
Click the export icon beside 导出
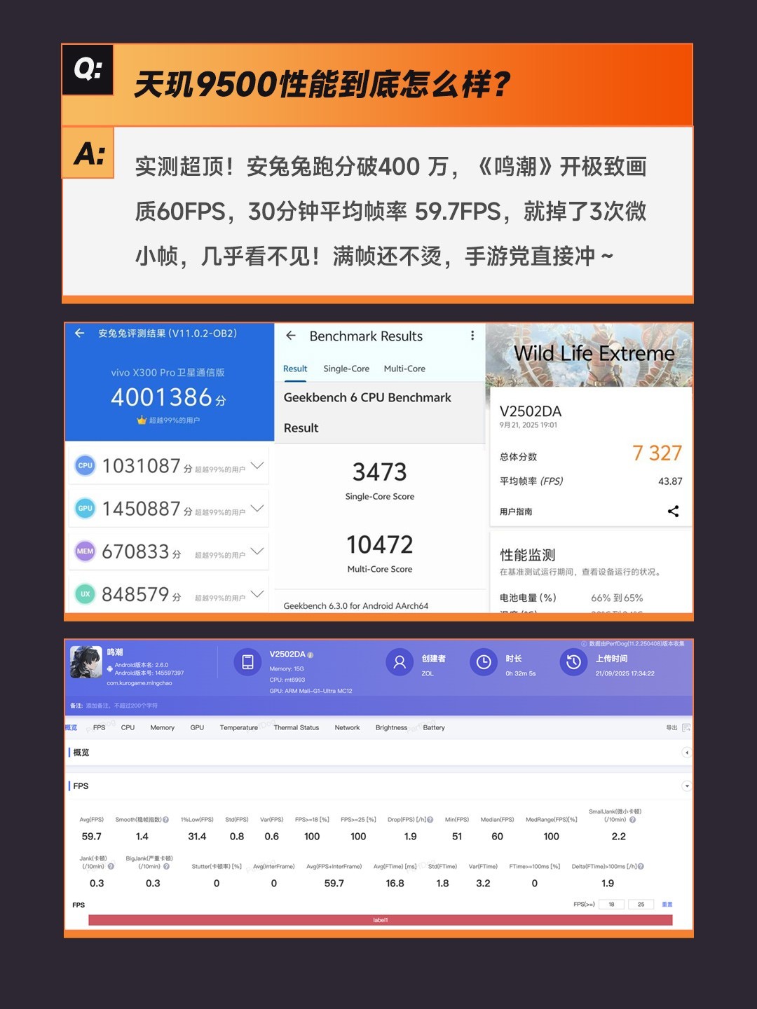(686, 727)
